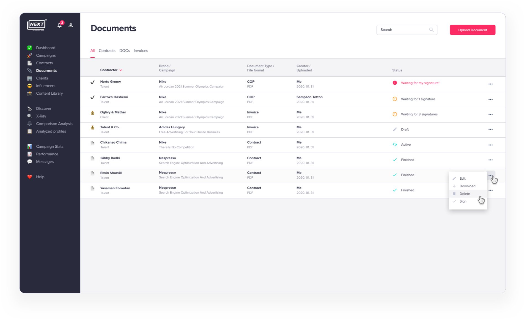525x319 pixels.
Task: Open the notifications bell icon
Action: click(x=59, y=25)
